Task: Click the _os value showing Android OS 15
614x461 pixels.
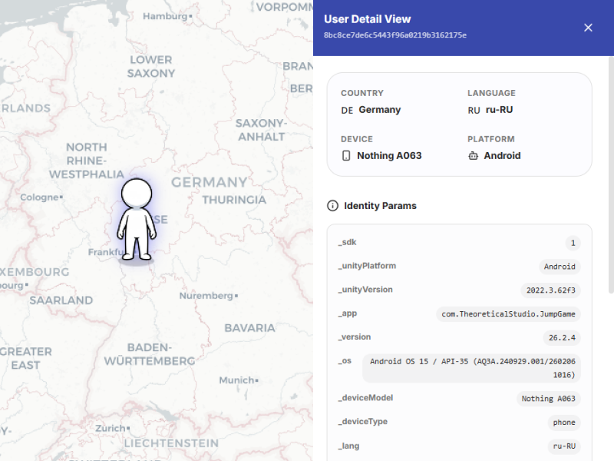Action: point(470,368)
